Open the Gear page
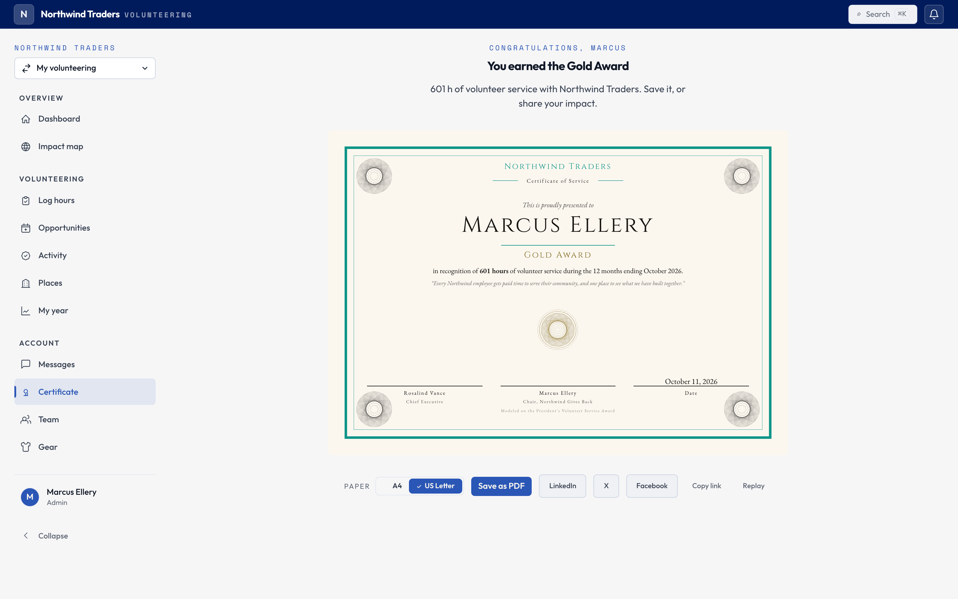The height and width of the screenshot is (599, 958). (x=85, y=447)
